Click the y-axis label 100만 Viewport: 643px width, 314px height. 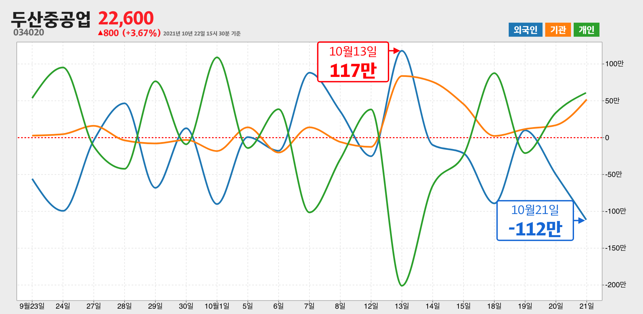(615, 64)
